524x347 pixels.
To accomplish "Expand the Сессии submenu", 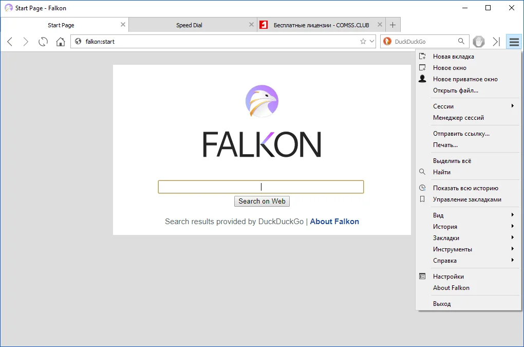I will [x=469, y=106].
